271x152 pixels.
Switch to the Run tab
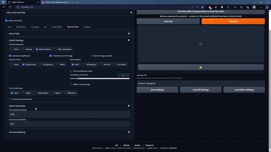point(9,27)
